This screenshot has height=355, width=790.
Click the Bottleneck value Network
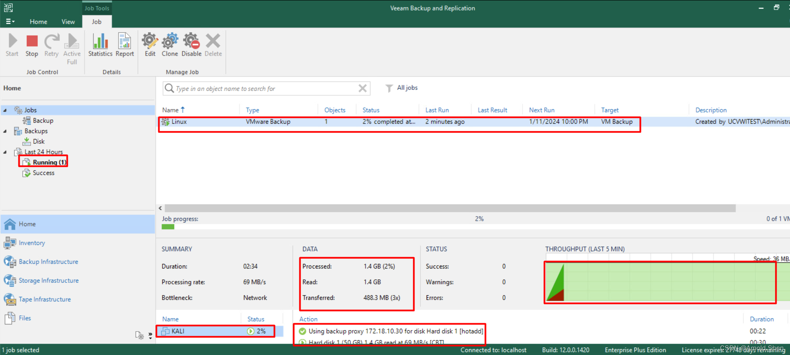255,298
